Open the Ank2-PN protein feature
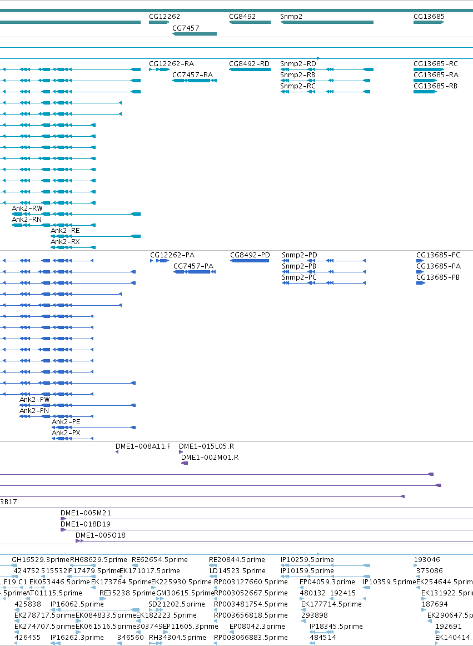Image resolution: width=473 pixels, height=646 pixels. 34,411
